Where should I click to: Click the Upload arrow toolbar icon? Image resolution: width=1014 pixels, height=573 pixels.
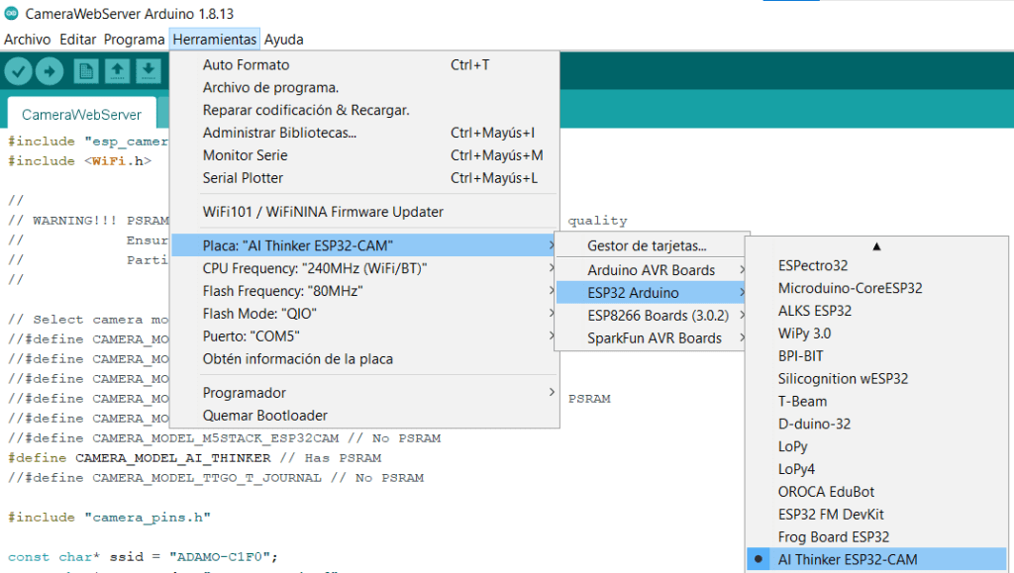pyautogui.click(x=50, y=71)
